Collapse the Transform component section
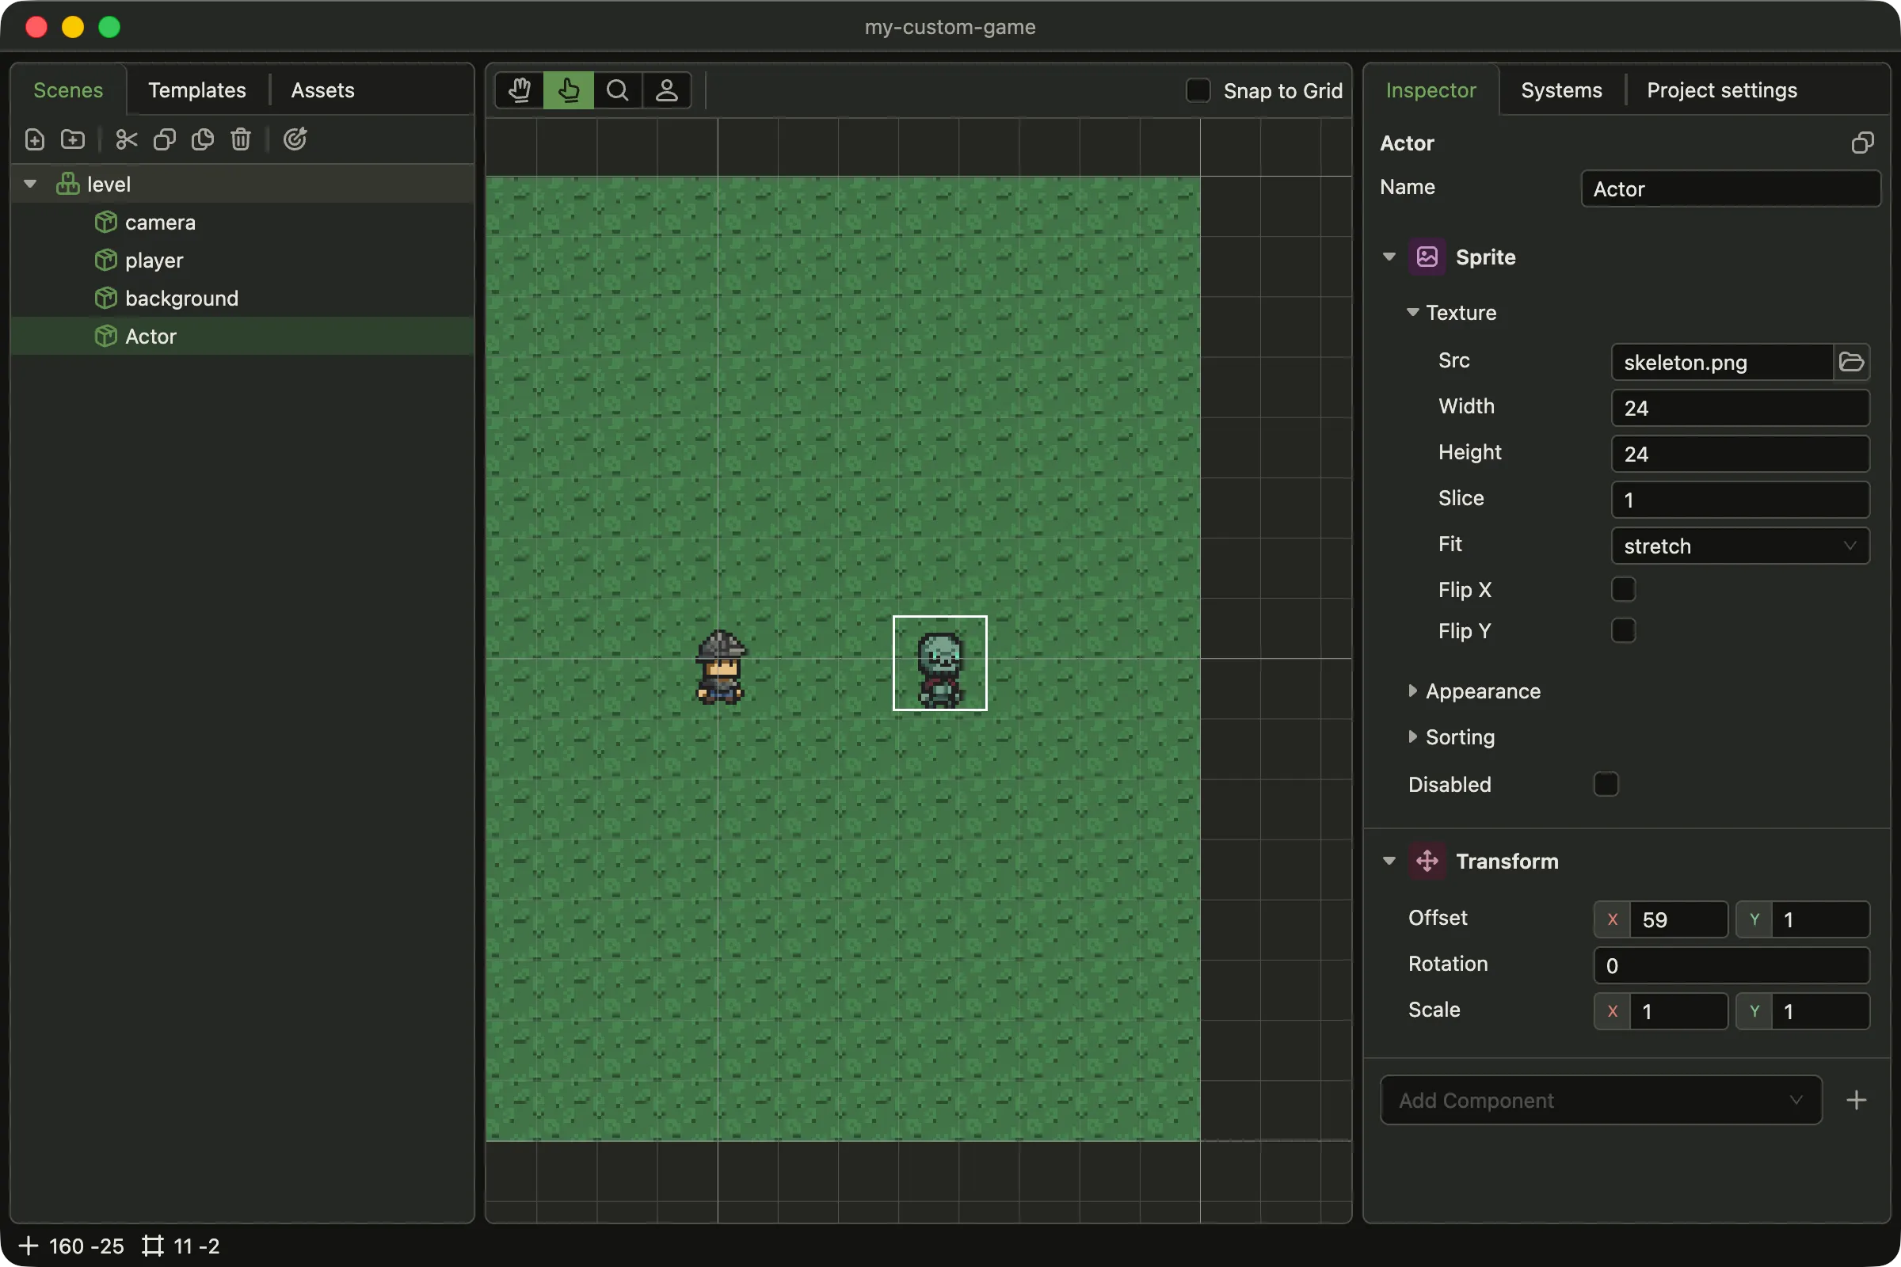This screenshot has width=1901, height=1267. [1389, 862]
